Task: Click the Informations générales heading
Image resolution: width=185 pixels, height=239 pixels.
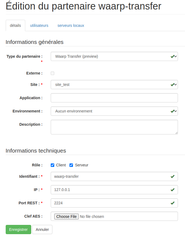Action: [x=34, y=42]
